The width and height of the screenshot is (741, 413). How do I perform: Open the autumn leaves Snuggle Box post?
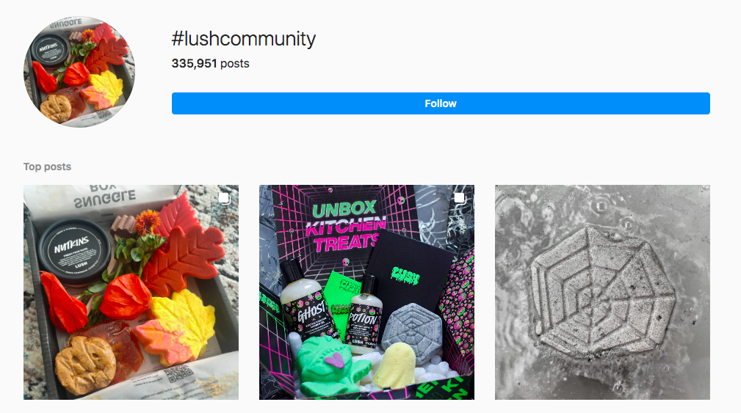click(x=131, y=292)
